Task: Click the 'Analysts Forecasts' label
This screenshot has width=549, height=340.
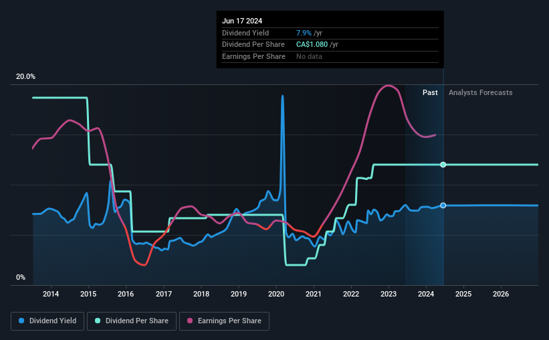Action: [480, 92]
